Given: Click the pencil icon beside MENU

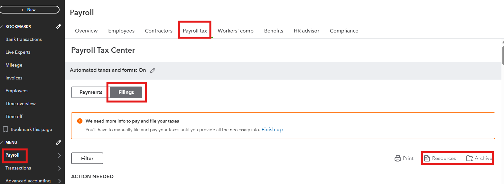Looking at the screenshot, I should pos(58,142).
